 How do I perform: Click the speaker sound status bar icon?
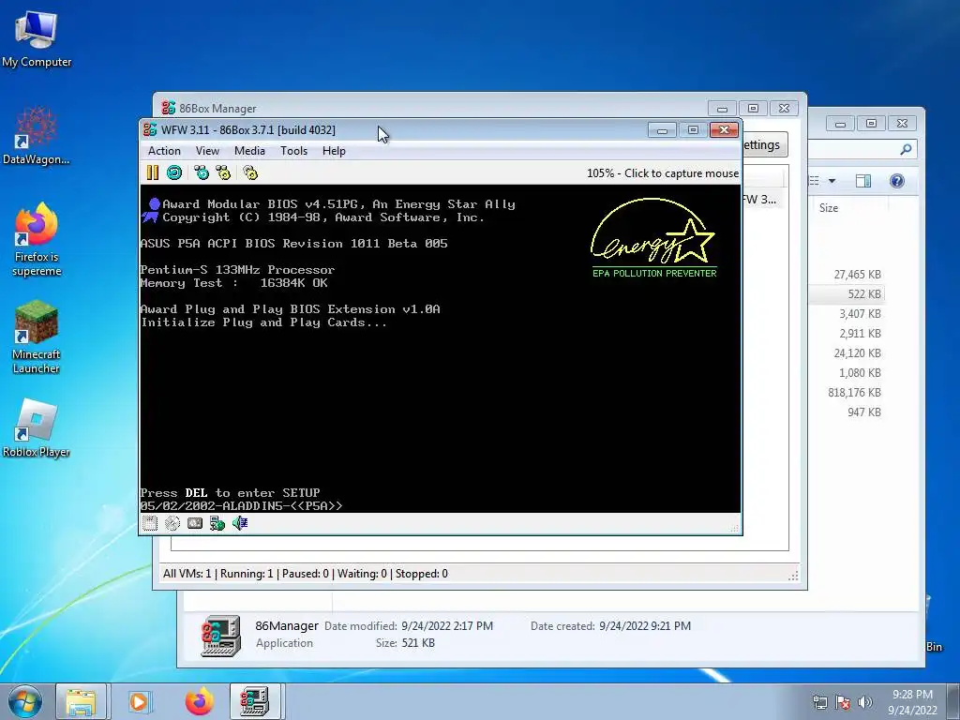point(240,523)
